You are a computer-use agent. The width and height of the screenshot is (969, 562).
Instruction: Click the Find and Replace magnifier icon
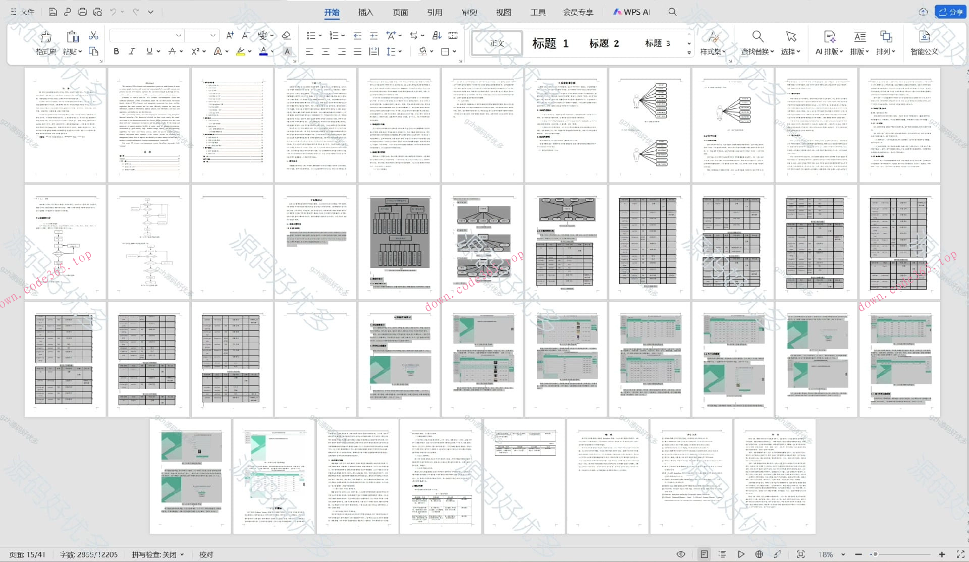coord(758,37)
